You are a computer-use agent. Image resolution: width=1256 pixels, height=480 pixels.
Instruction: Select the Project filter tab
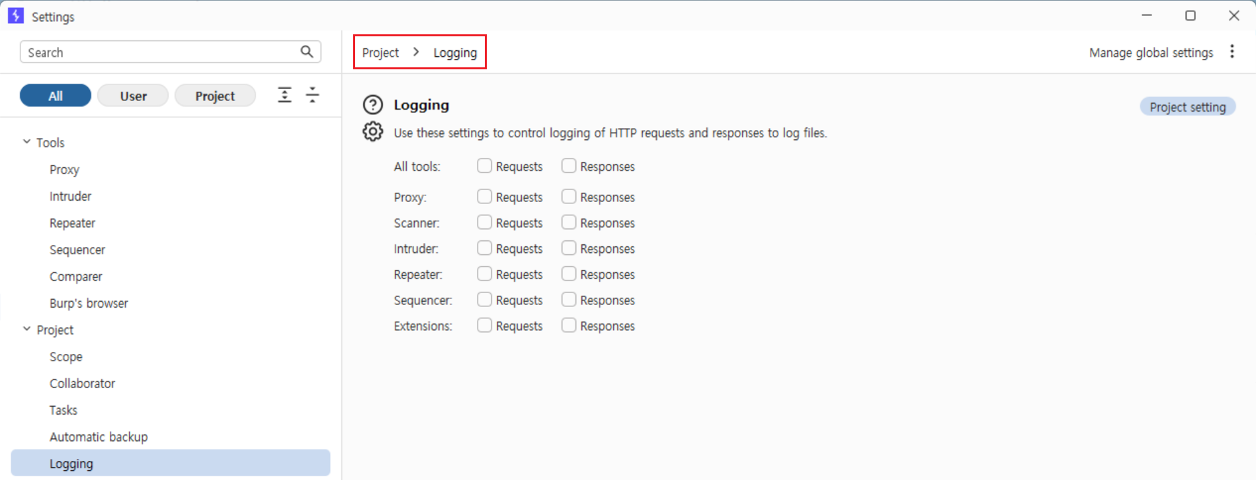(x=215, y=96)
